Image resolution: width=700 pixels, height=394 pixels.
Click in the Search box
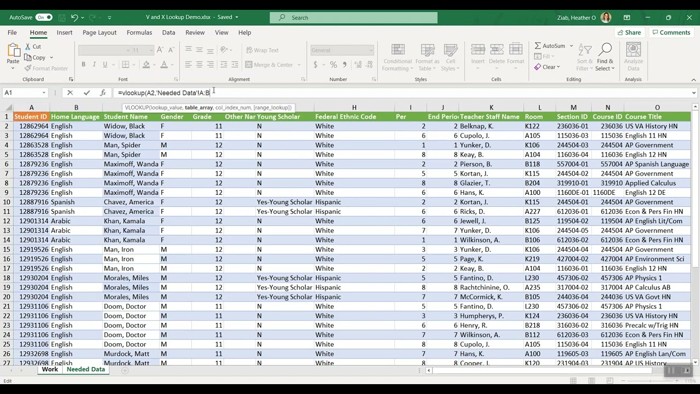(x=353, y=18)
